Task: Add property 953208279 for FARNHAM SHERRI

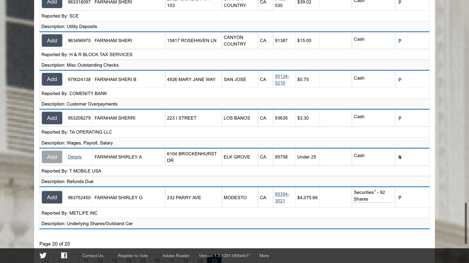Action: 52,118
